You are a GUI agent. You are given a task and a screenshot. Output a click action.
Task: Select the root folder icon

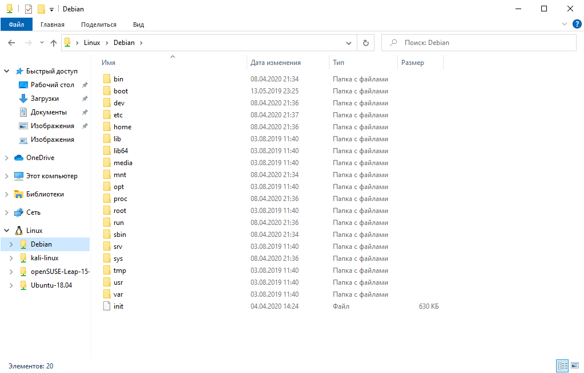(107, 211)
